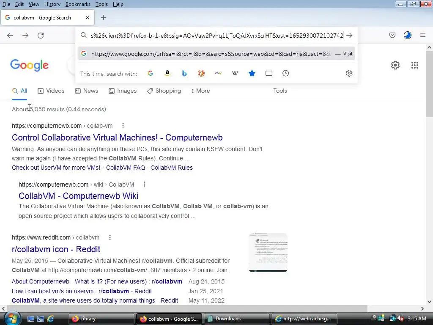Switch to the webcache Internet Explorer taskbar window
The width and height of the screenshot is (433, 325).
point(304,319)
